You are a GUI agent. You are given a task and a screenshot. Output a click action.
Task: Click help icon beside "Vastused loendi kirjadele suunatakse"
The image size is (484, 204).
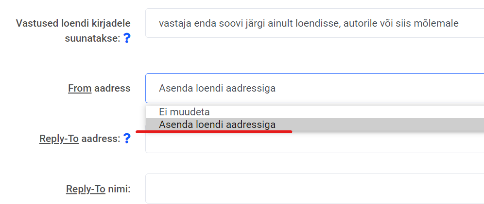[x=127, y=38]
